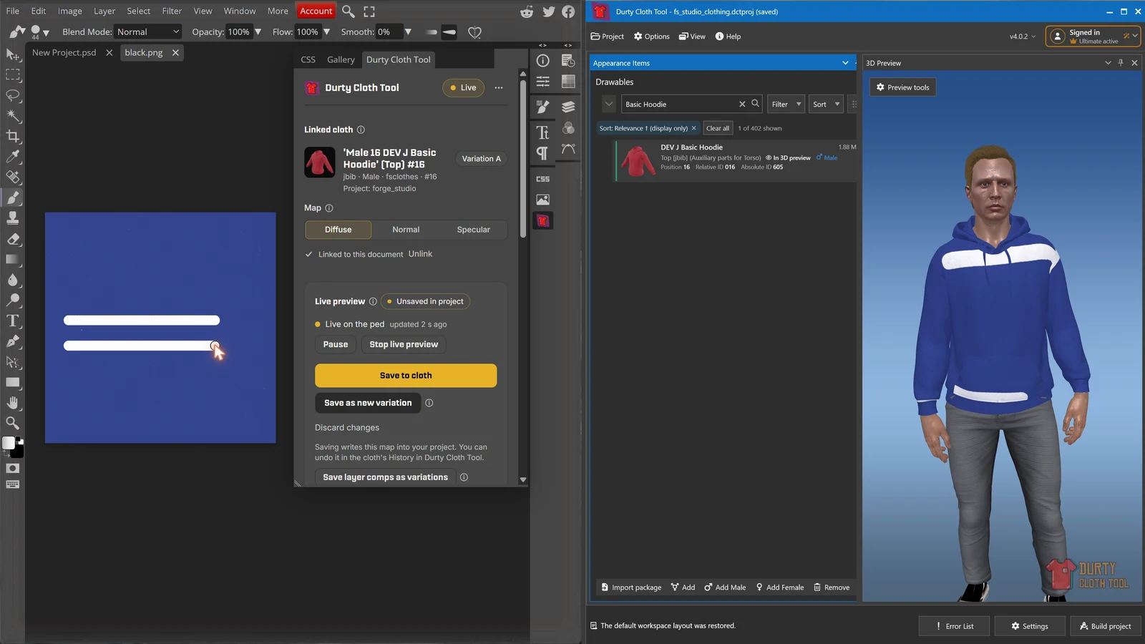The width and height of the screenshot is (1145, 644).
Task: Open the Layers panel icon in side dock
Action: [x=568, y=107]
